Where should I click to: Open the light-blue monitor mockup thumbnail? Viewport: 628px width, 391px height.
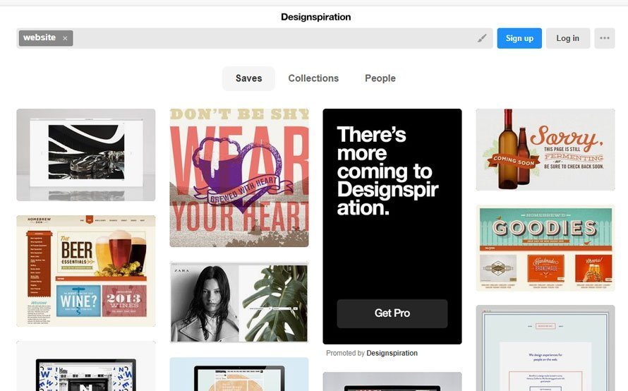click(239, 374)
